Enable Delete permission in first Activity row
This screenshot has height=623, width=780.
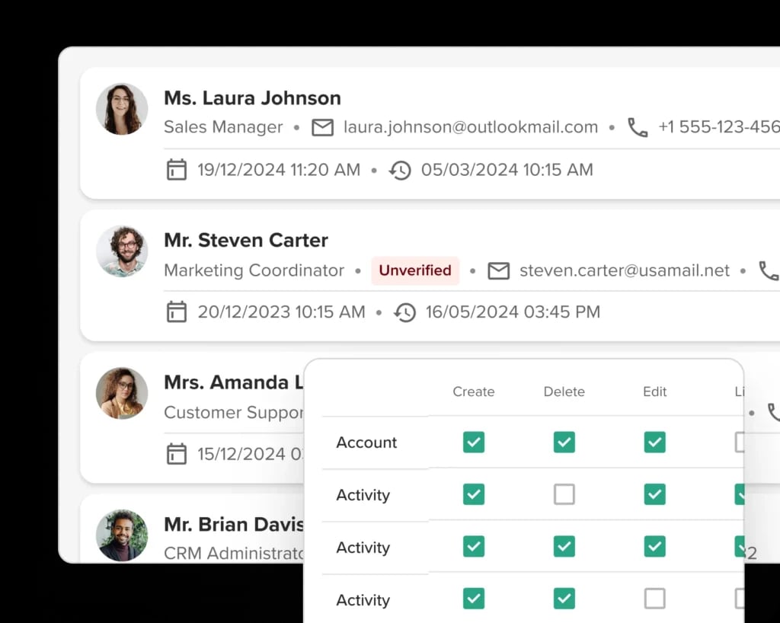pos(564,495)
